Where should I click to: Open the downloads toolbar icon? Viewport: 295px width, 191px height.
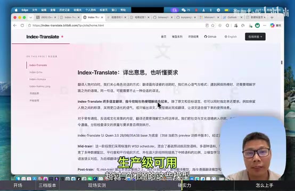point(250,25)
